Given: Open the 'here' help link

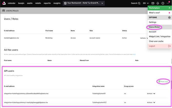Looking at the screenshot, I should (x=134, y=54).
